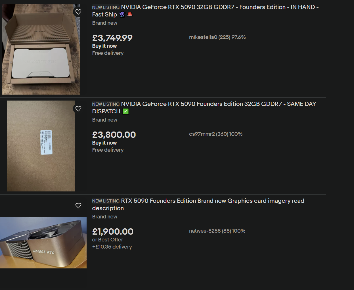The image size is (354, 290).
Task: Click the £3,749.99 price
Action: [x=112, y=38]
